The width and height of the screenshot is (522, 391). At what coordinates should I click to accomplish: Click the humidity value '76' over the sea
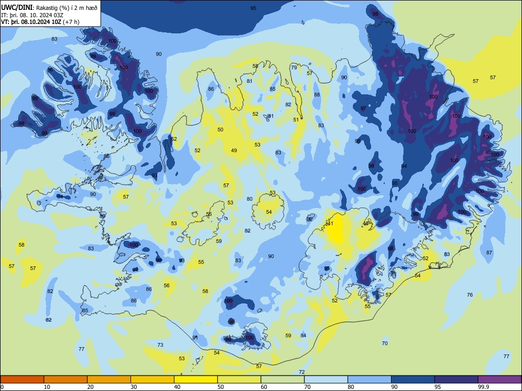click(x=470, y=295)
